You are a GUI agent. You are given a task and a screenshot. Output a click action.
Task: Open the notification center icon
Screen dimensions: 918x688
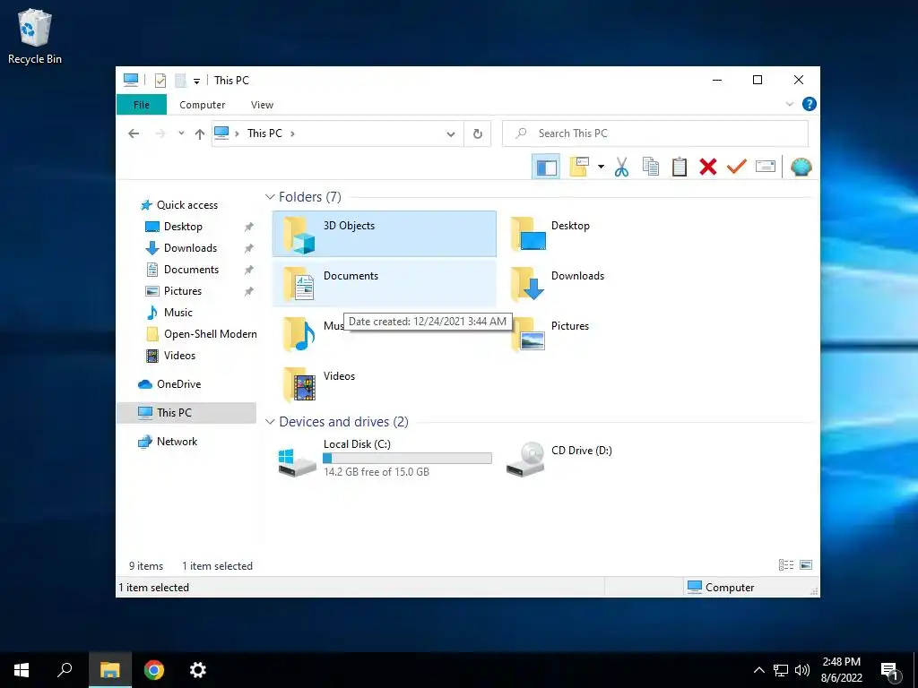[889, 670]
